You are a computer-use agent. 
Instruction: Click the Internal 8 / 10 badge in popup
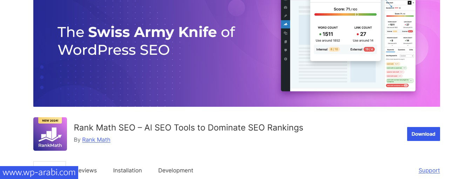point(334,50)
